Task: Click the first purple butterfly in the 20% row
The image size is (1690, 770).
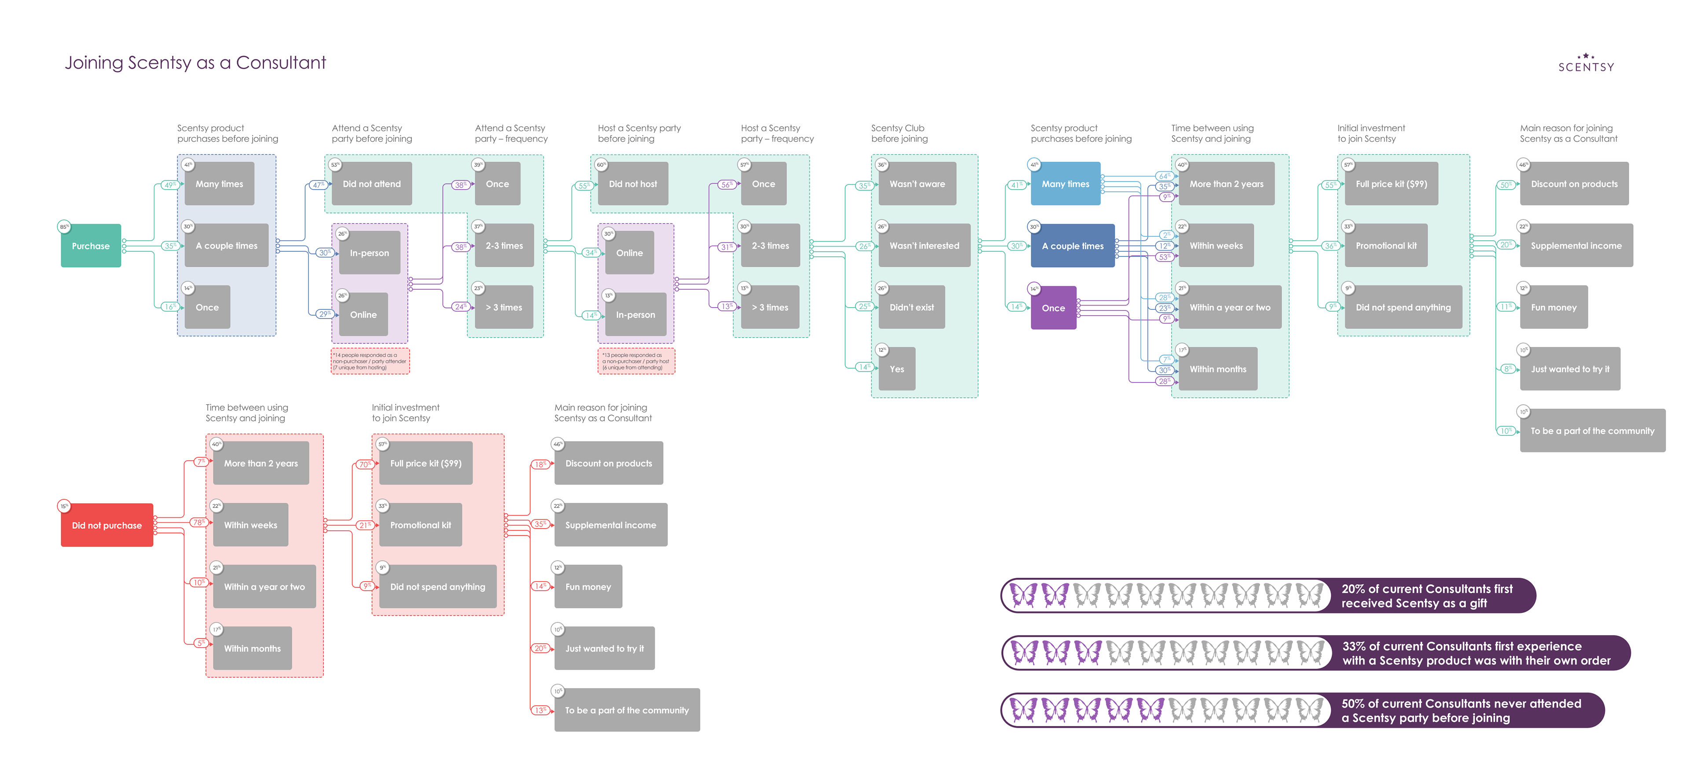Action: click(1023, 595)
